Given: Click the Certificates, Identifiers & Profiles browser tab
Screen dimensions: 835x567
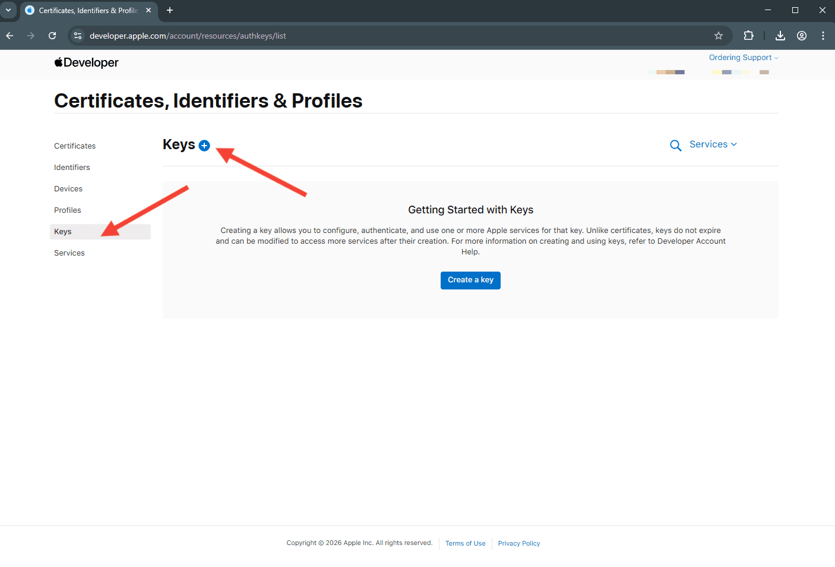Looking at the screenshot, I should 89,11.
